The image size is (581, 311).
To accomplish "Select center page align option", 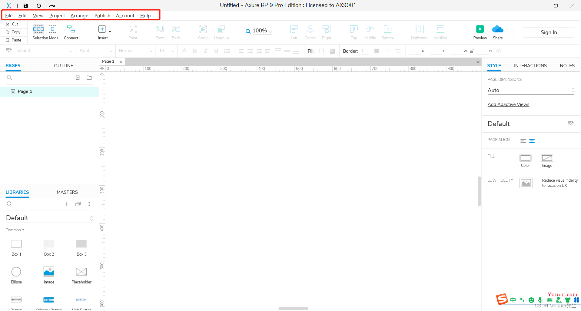I will [x=532, y=141].
